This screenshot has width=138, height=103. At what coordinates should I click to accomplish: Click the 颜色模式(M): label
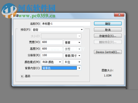tap(32, 62)
